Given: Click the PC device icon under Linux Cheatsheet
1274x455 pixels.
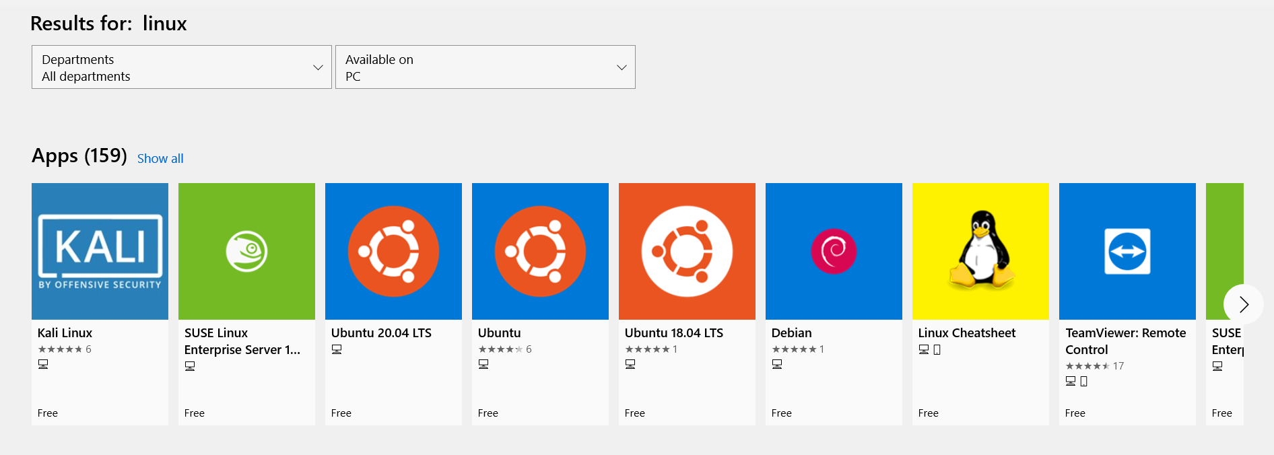Looking at the screenshot, I should tap(924, 349).
